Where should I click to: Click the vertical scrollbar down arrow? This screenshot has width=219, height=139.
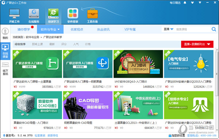click(217, 130)
